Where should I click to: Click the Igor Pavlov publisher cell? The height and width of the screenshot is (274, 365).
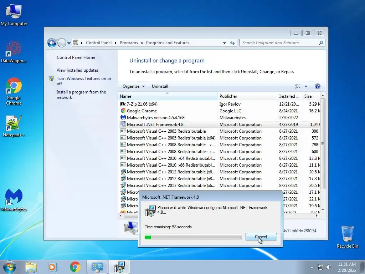(x=230, y=104)
